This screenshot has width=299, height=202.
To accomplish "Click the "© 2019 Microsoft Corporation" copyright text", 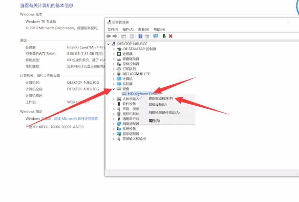I will (x=50, y=28).
